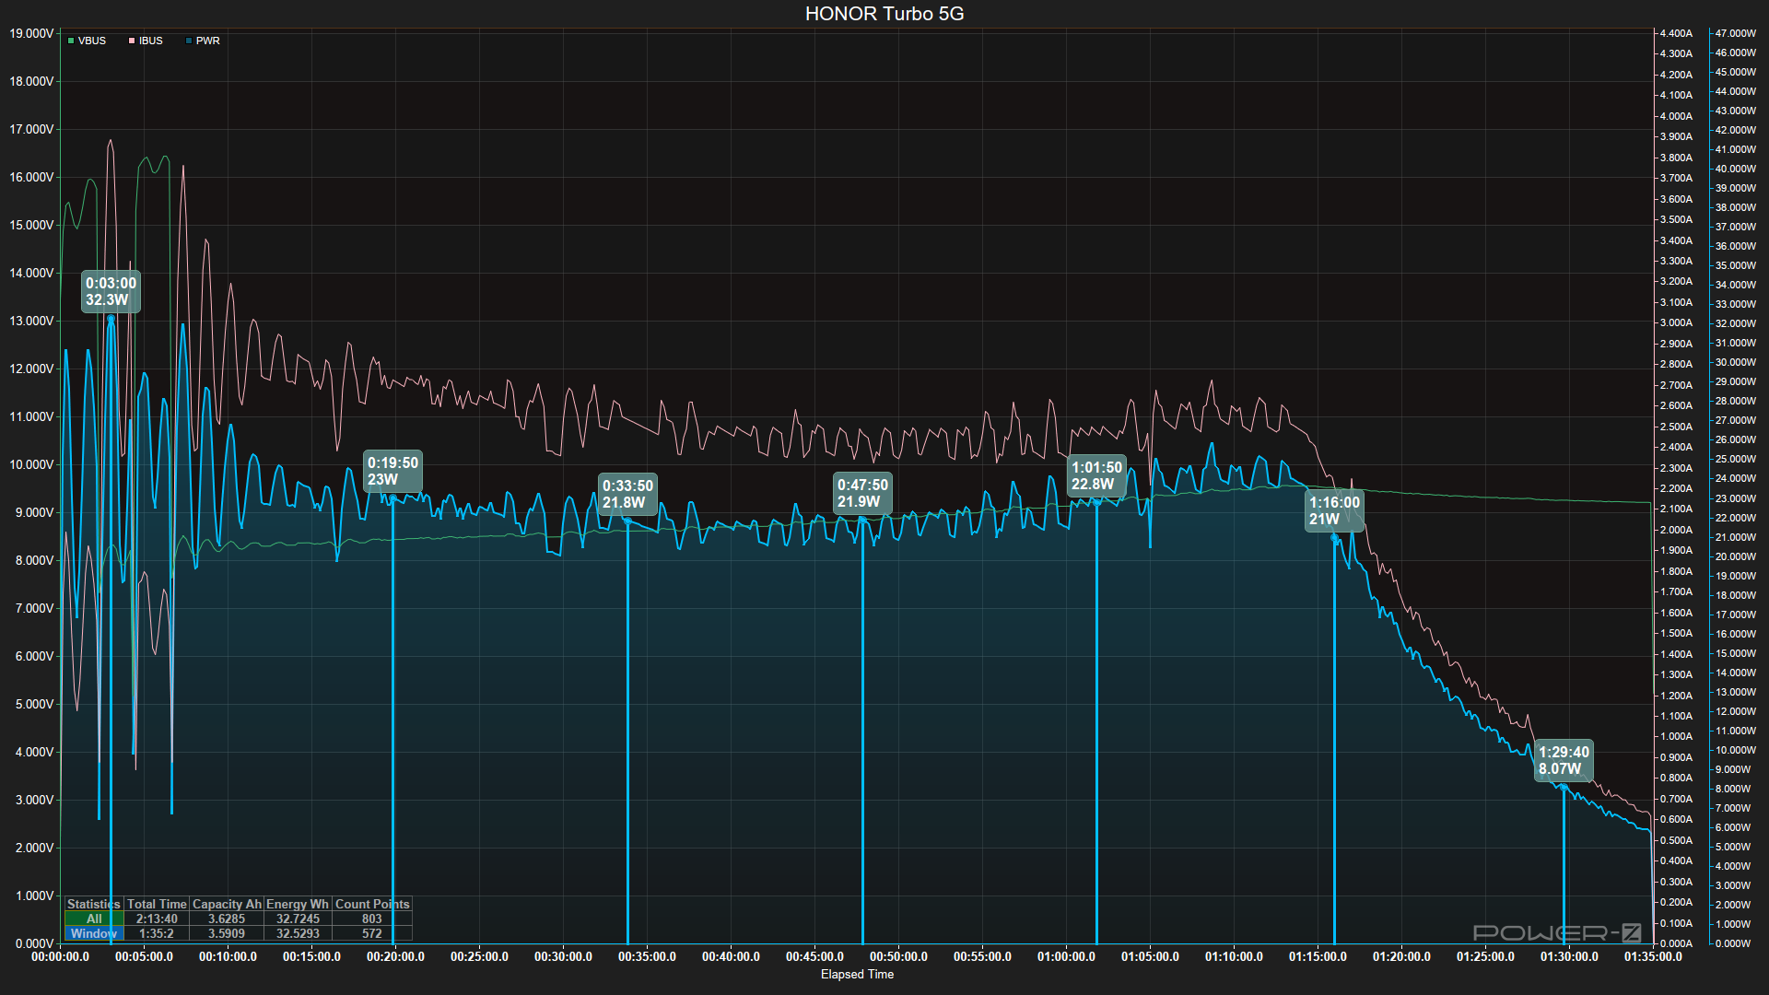1769x995 pixels.
Task: Click the 3.6285 capacity cell
Action: pos(227,919)
